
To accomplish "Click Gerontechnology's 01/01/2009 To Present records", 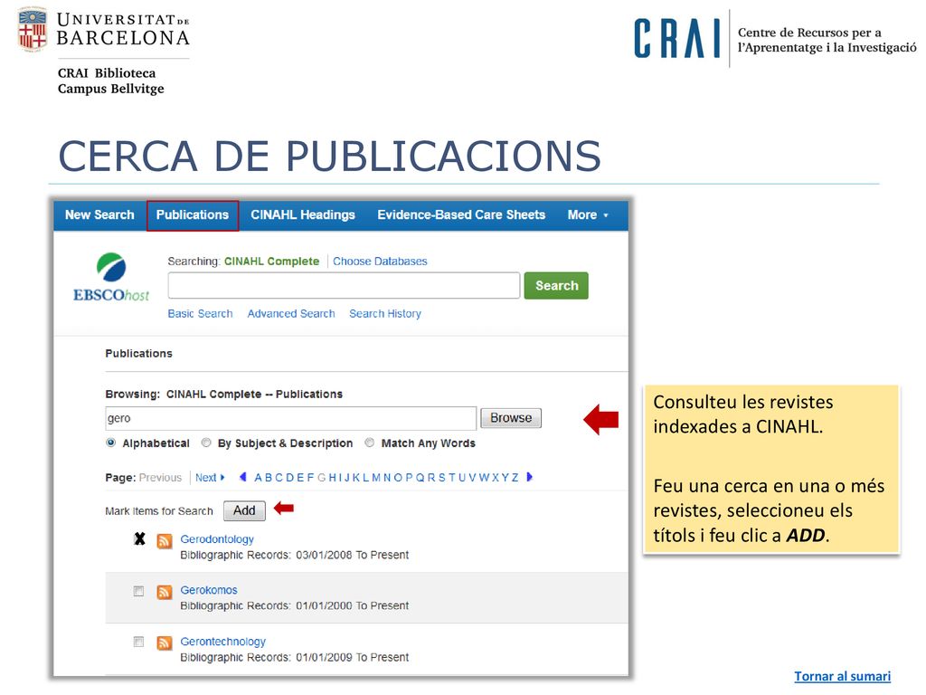I will click(352, 657).
